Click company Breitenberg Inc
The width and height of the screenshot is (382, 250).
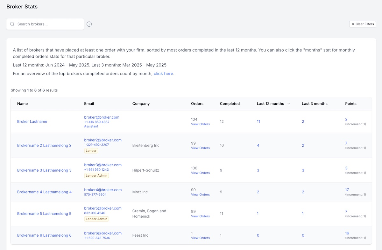[146, 145]
